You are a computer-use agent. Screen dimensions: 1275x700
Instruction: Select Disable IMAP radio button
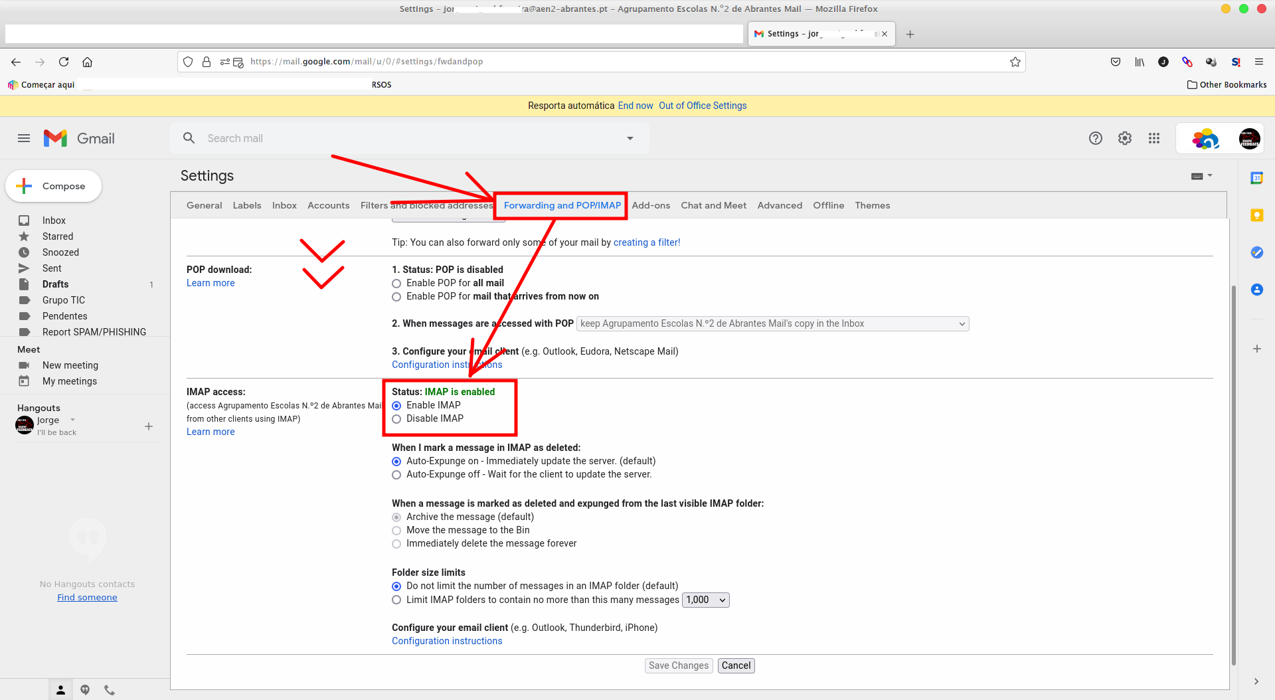pyautogui.click(x=396, y=419)
